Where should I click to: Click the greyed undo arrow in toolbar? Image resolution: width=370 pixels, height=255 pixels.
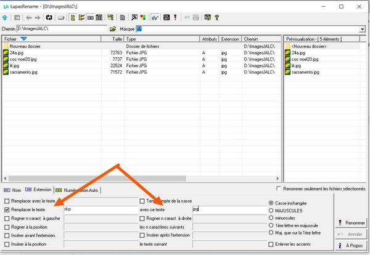[187, 17]
